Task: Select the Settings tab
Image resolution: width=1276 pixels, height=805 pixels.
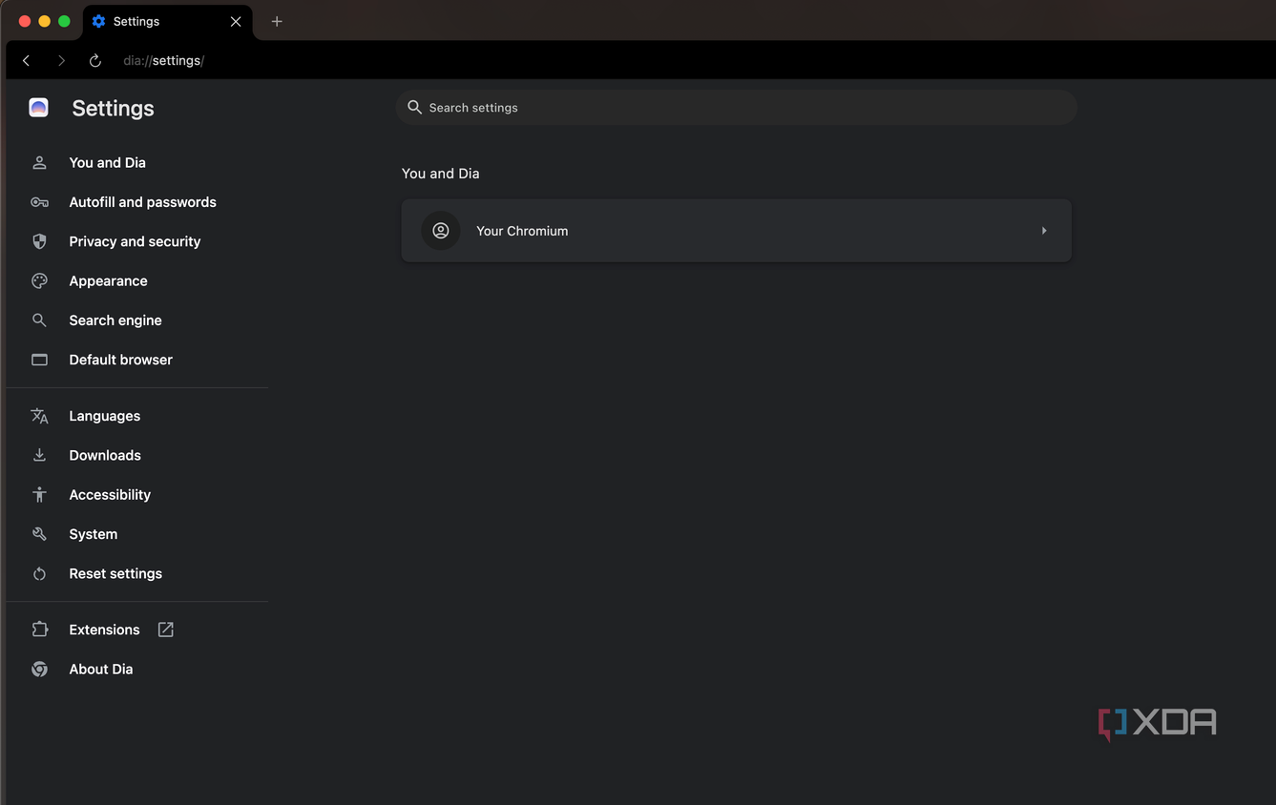Action: [168, 21]
